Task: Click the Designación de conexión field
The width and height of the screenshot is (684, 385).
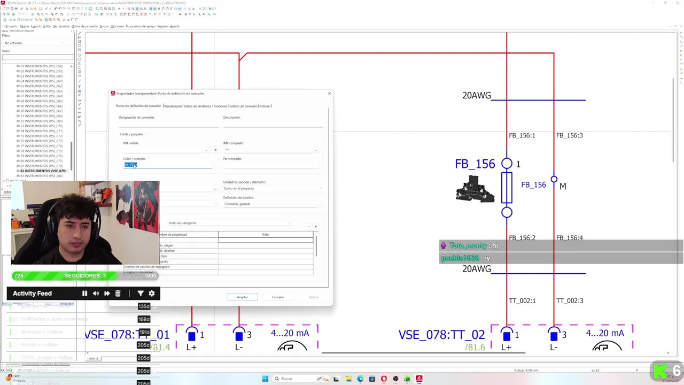Action: pos(168,124)
